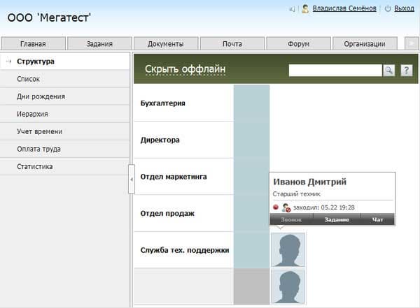420x308 pixels.
Task: Click the power icon next to Выход
Action: (x=388, y=8)
